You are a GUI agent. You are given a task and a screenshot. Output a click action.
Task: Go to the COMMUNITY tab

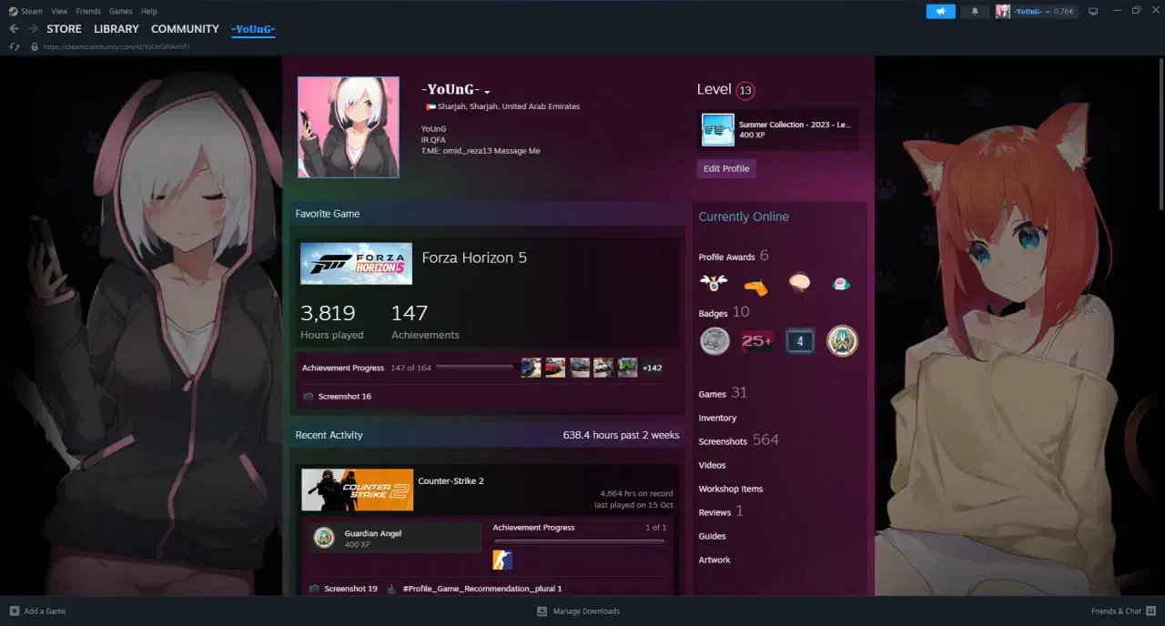[x=185, y=29]
